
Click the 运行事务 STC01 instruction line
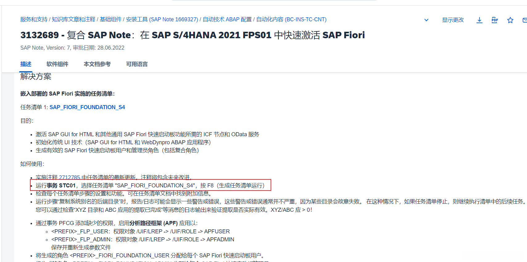[x=150, y=186]
